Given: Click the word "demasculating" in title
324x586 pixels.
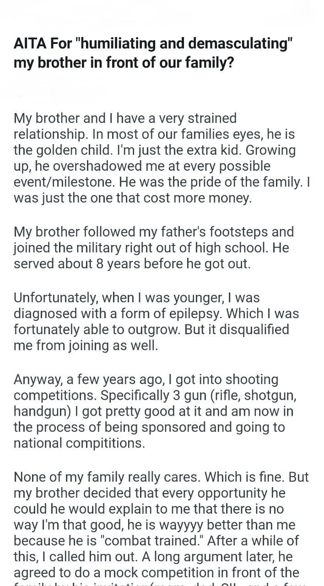Looking at the screenshot, I should tap(240, 44).
